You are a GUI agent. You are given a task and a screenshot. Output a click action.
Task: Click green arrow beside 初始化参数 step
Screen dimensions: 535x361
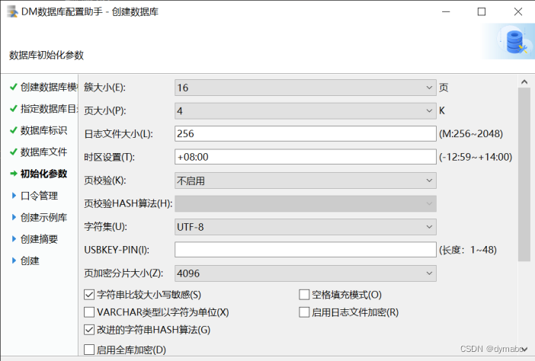(14, 174)
